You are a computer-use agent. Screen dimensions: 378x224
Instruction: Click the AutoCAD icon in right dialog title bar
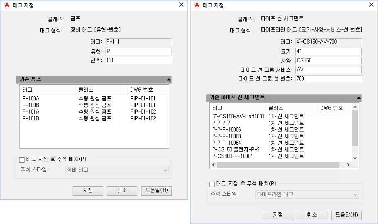[197, 5]
